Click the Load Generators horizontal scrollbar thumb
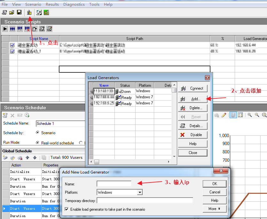Image resolution: width=267 pixels, height=219 pixels. click(97, 162)
